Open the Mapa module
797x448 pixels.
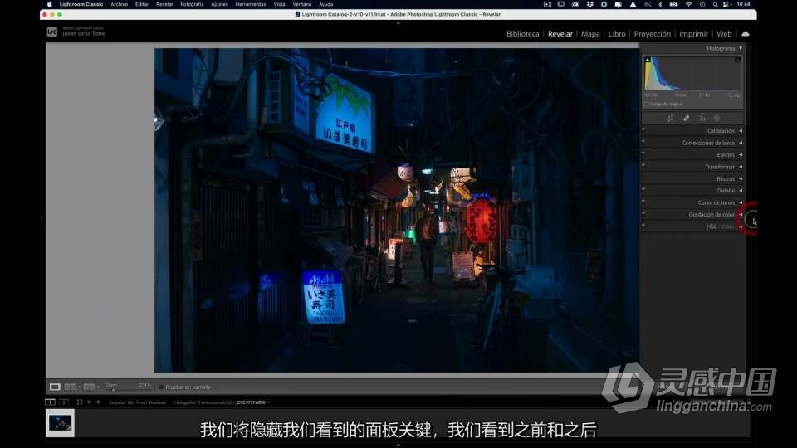click(x=590, y=33)
